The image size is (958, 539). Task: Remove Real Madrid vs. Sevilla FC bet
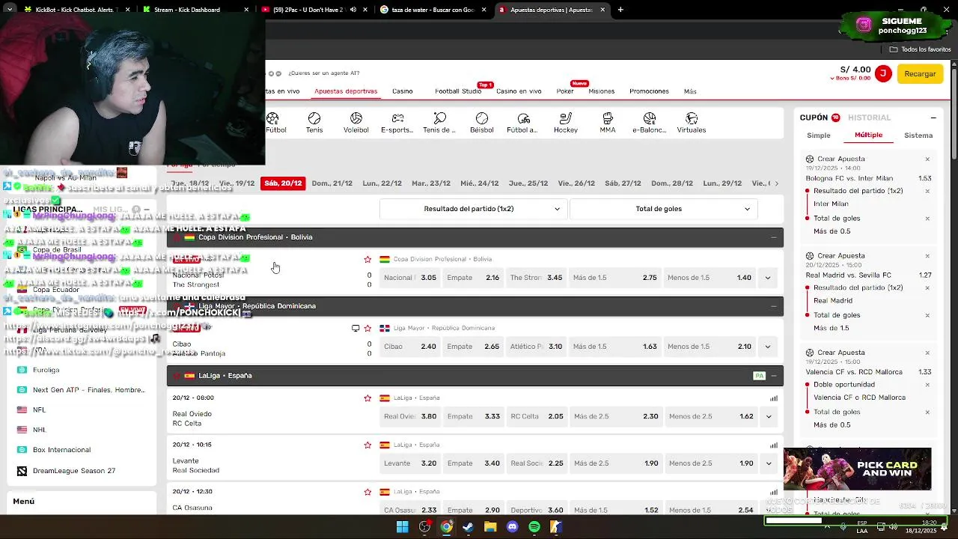[x=927, y=256]
